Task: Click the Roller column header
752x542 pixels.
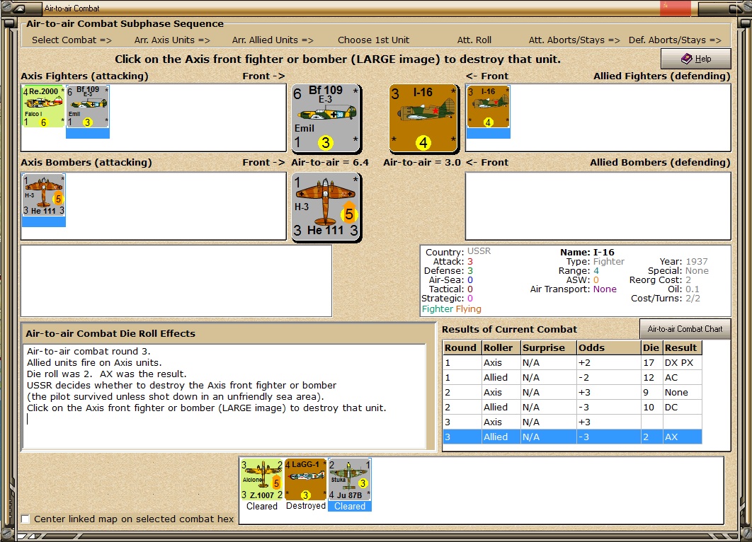Action: coord(501,347)
